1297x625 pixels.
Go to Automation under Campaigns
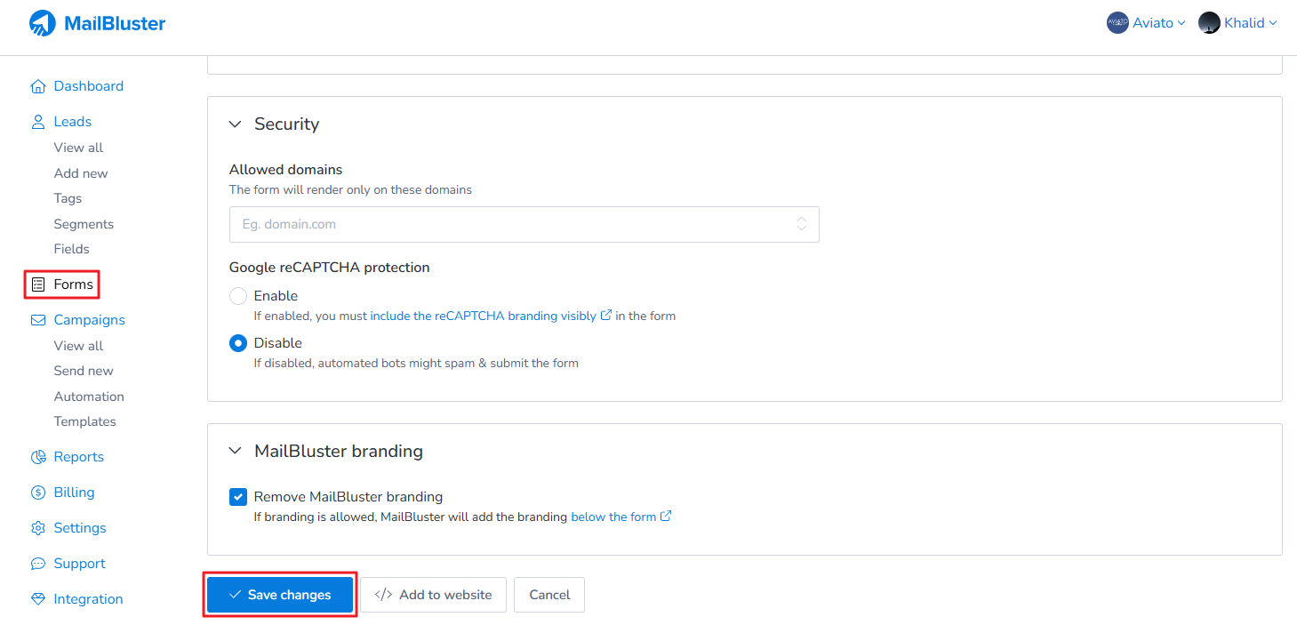click(89, 397)
